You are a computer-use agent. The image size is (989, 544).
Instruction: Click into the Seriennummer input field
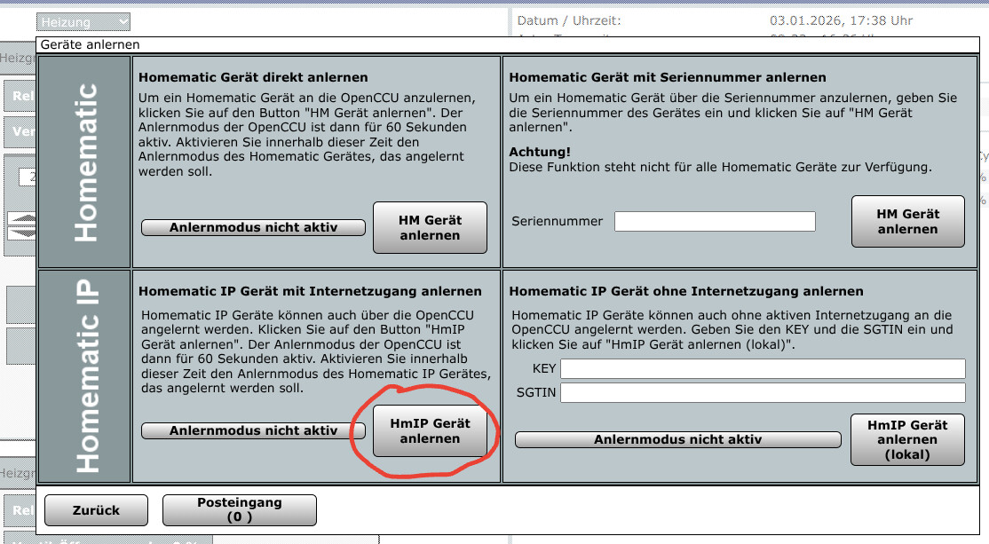point(715,221)
